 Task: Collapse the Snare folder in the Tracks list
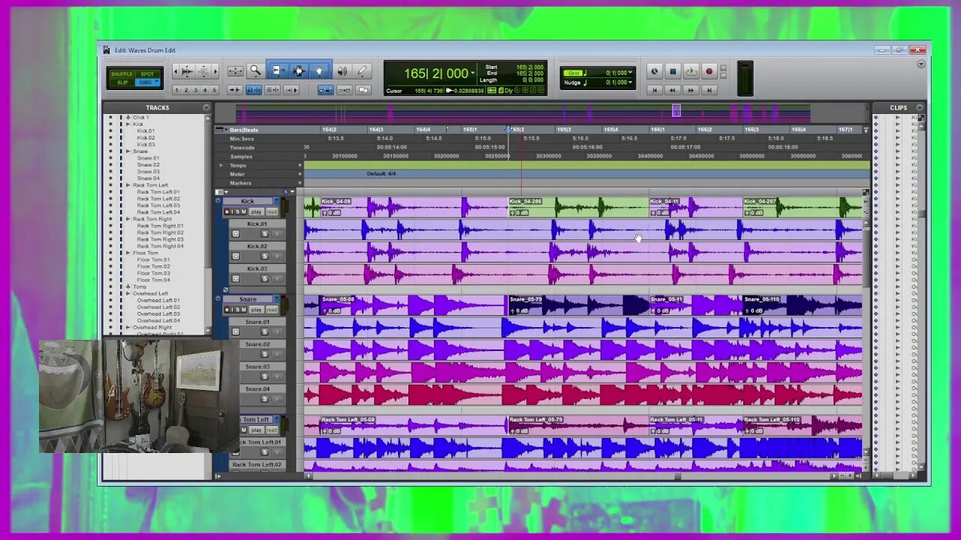[128, 151]
